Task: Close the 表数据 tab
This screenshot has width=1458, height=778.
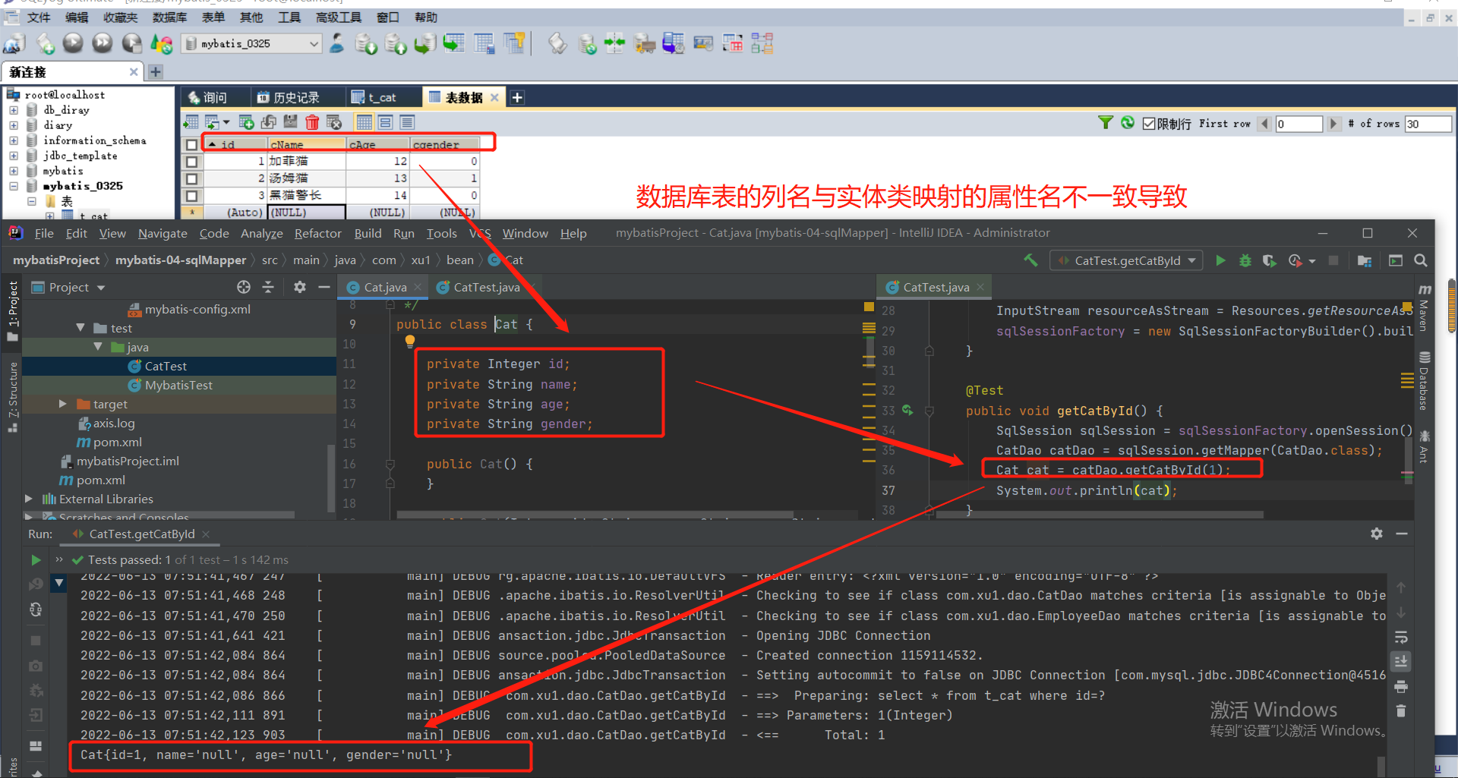Action: [494, 97]
